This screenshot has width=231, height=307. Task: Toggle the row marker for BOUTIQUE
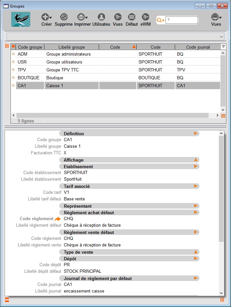(x=13, y=78)
